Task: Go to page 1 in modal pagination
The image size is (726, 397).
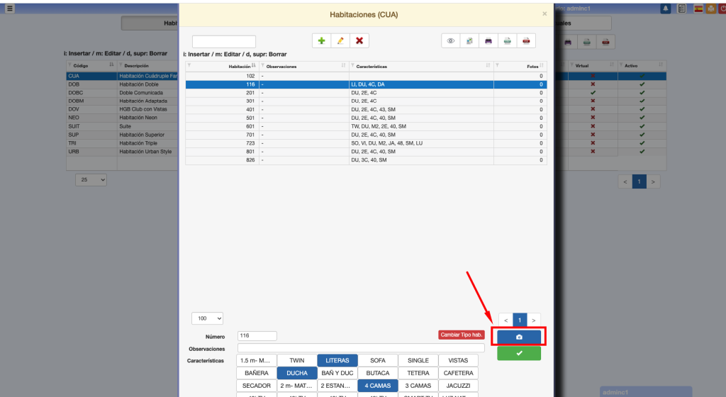Action: (x=519, y=320)
